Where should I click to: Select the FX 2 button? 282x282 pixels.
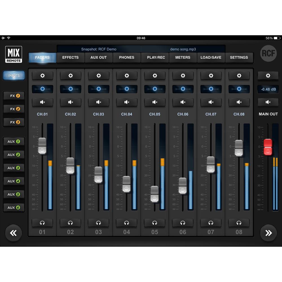click(x=14, y=109)
